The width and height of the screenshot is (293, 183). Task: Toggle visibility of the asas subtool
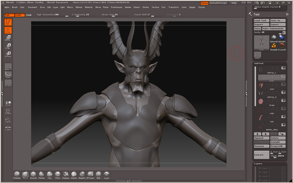[x=283, y=84]
